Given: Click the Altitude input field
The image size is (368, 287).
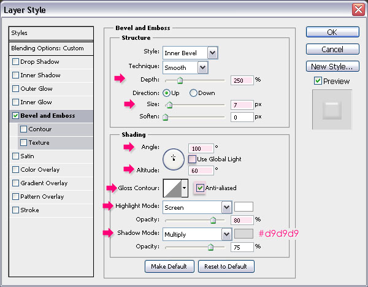Looking at the screenshot, I should [x=202, y=170].
